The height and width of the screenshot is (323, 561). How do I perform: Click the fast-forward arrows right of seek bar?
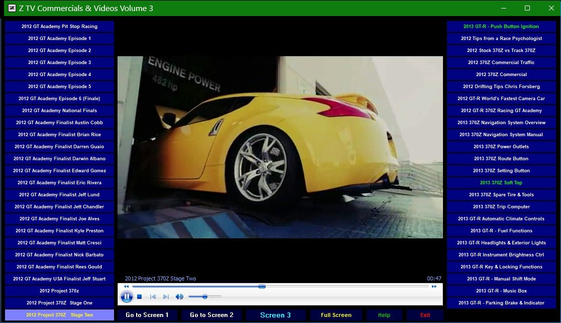pyautogui.click(x=434, y=286)
